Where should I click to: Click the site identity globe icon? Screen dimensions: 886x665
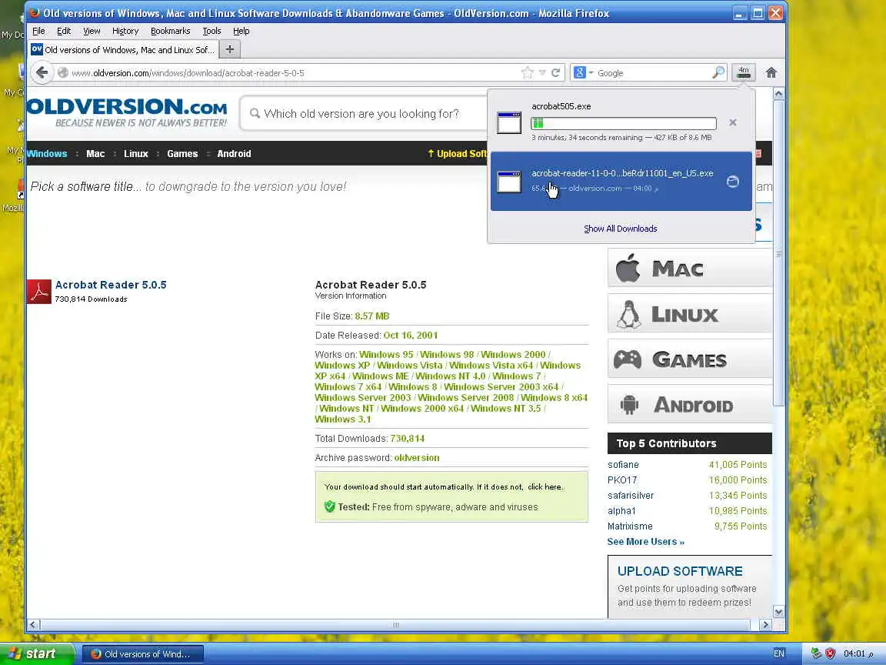pos(63,72)
